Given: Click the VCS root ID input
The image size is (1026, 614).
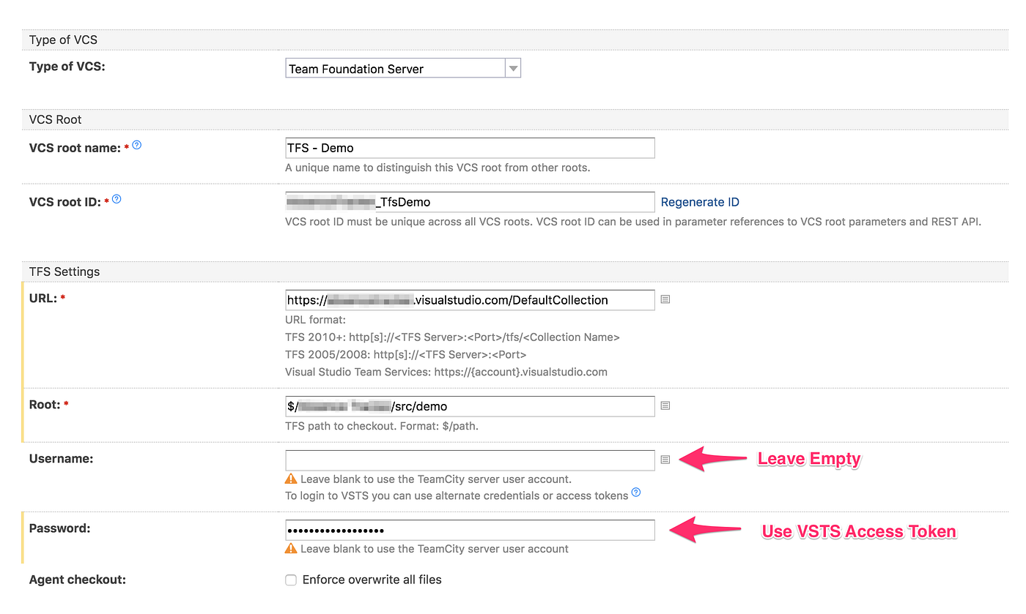Looking at the screenshot, I should (469, 201).
